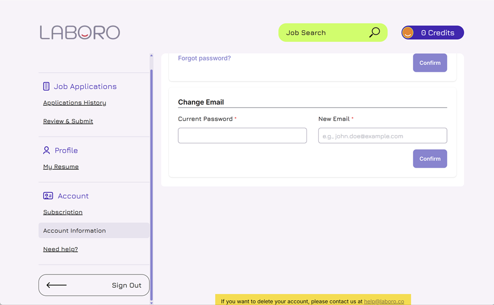Click the Profile person icon

coord(46,150)
